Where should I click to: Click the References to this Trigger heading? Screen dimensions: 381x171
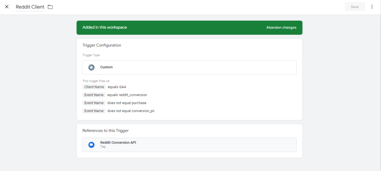(105, 131)
